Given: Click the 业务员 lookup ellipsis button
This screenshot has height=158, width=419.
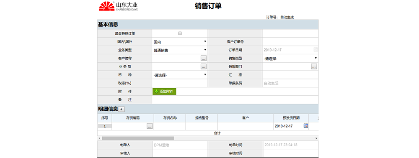Looking at the screenshot, I should pyautogui.click(x=204, y=66).
